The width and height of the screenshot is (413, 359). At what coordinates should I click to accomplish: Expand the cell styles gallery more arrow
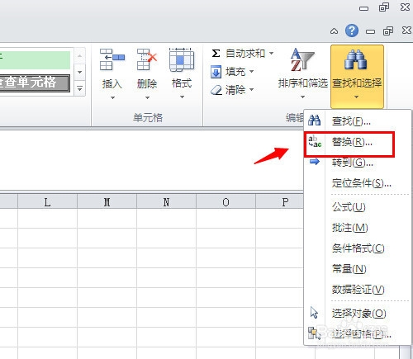(79, 88)
